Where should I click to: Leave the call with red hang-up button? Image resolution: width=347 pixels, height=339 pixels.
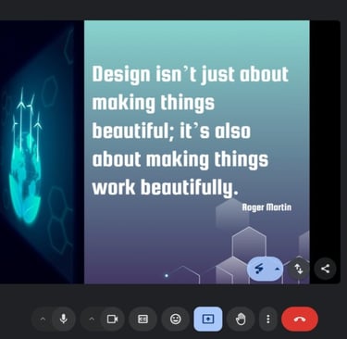coord(300,319)
